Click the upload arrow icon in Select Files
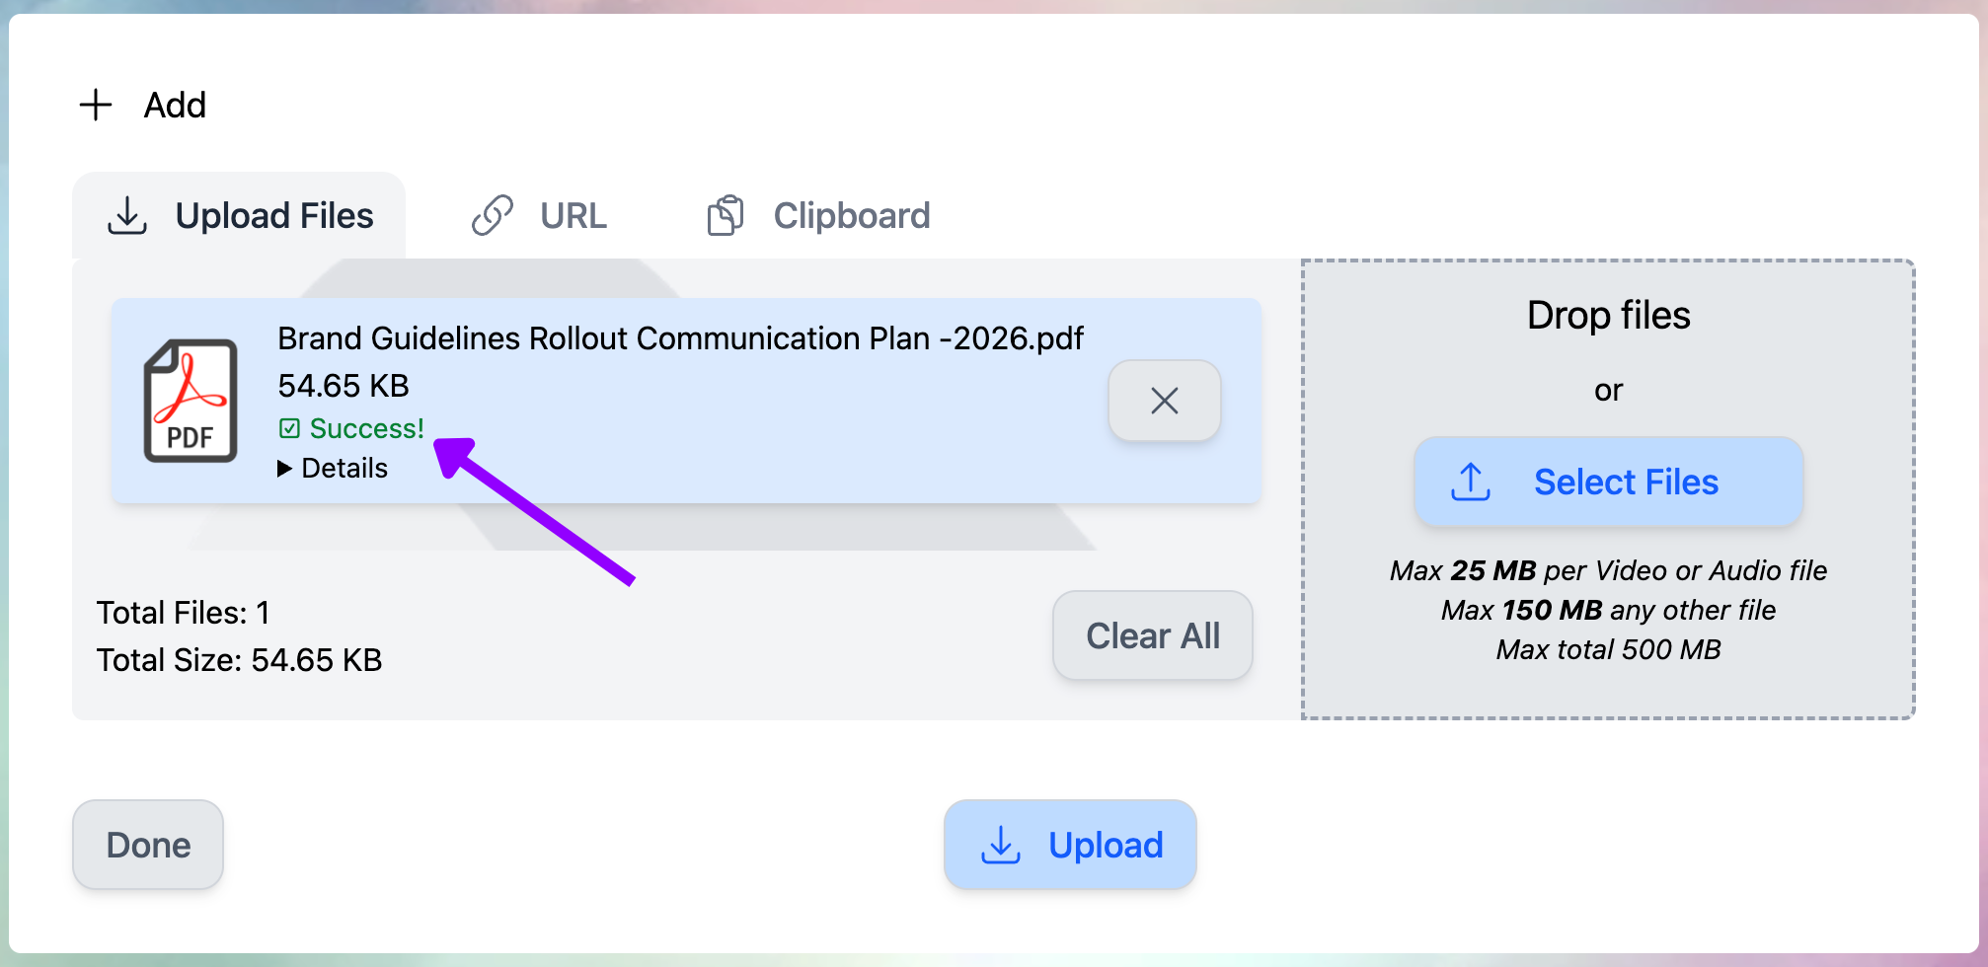The image size is (1988, 967). (x=1470, y=482)
